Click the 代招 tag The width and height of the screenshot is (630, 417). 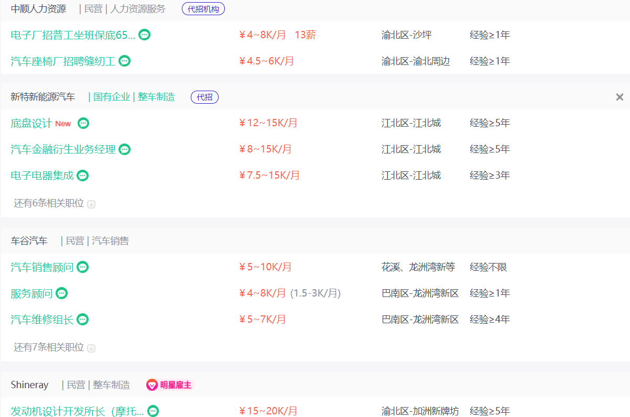pos(204,97)
